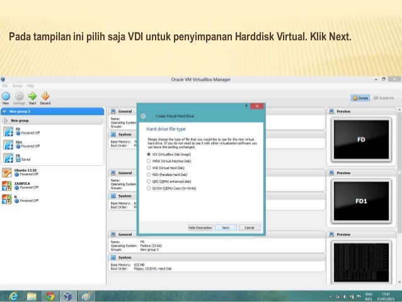Click the FD Fedora icon in list
Image resolution: width=402 pixels, height=302 pixels.
8,131
